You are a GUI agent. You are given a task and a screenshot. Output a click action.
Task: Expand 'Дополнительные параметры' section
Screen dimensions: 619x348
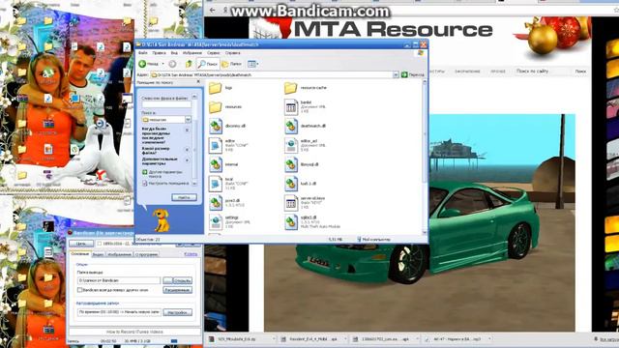tap(187, 160)
